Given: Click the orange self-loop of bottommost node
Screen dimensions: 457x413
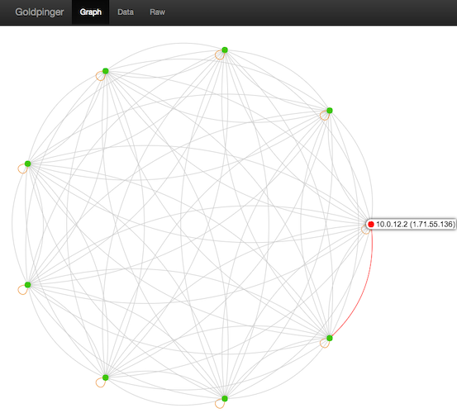Looking at the screenshot, I should coord(220,404).
